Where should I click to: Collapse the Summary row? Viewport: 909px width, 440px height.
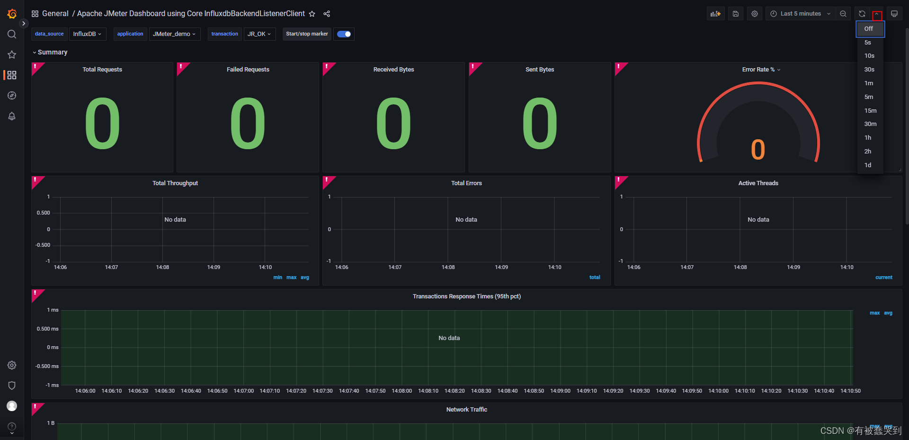point(50,52)
